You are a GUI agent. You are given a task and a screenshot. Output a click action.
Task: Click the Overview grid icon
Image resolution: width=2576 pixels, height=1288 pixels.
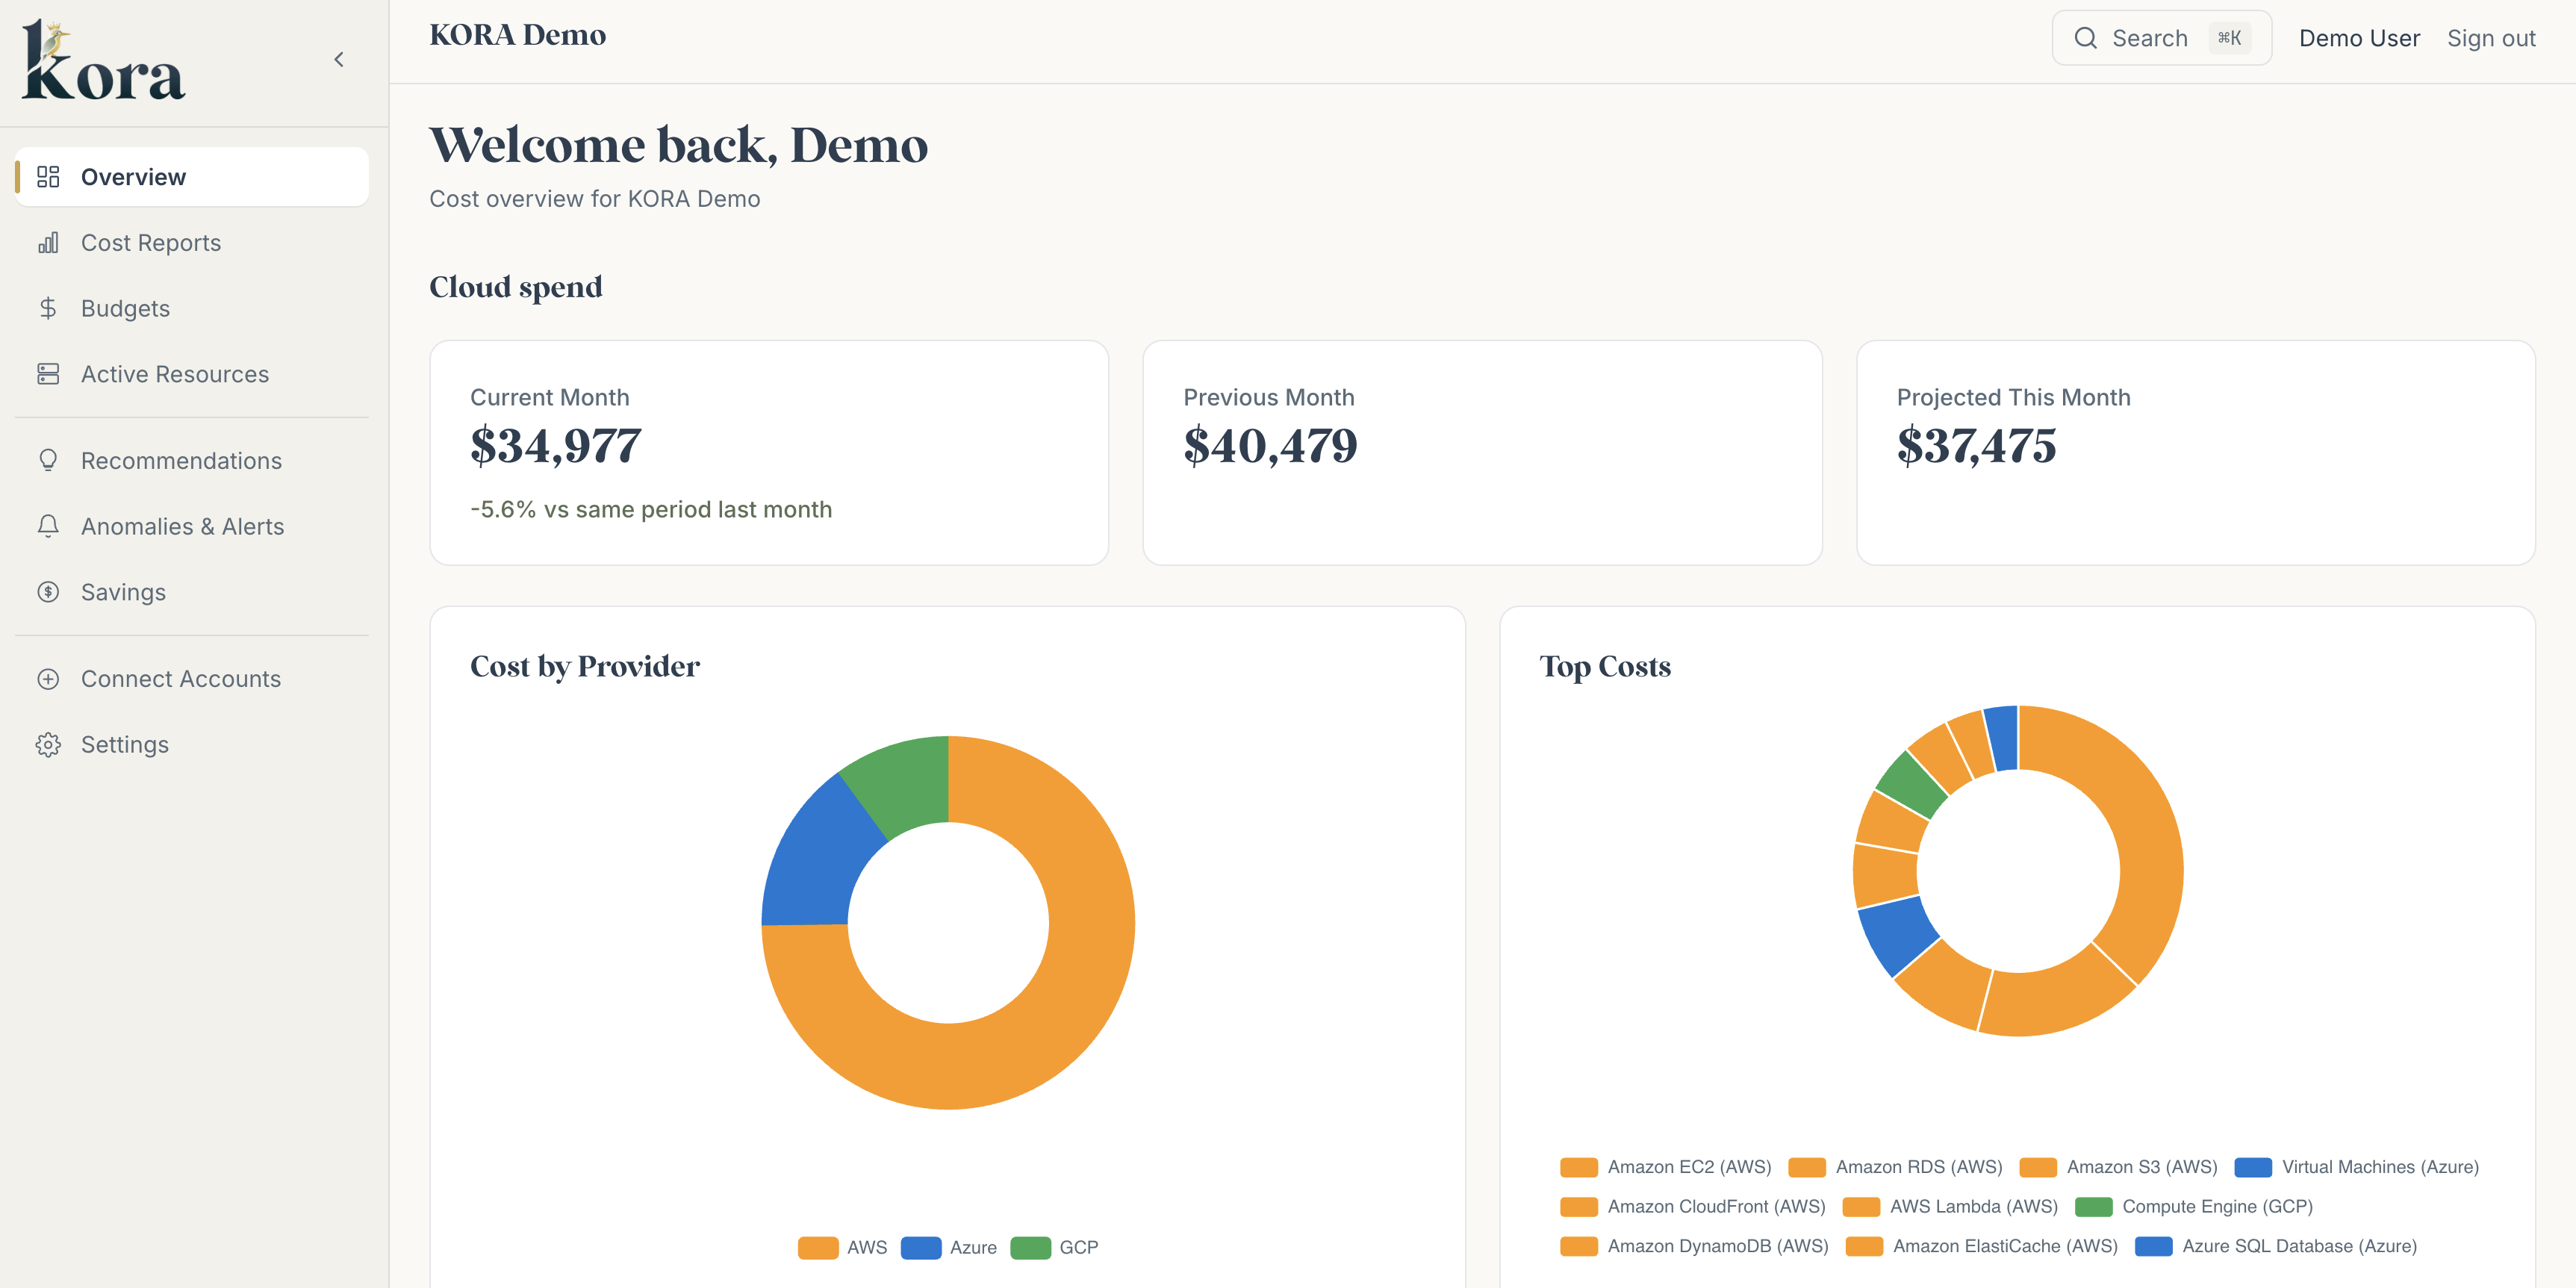click(x=48, y=177)
